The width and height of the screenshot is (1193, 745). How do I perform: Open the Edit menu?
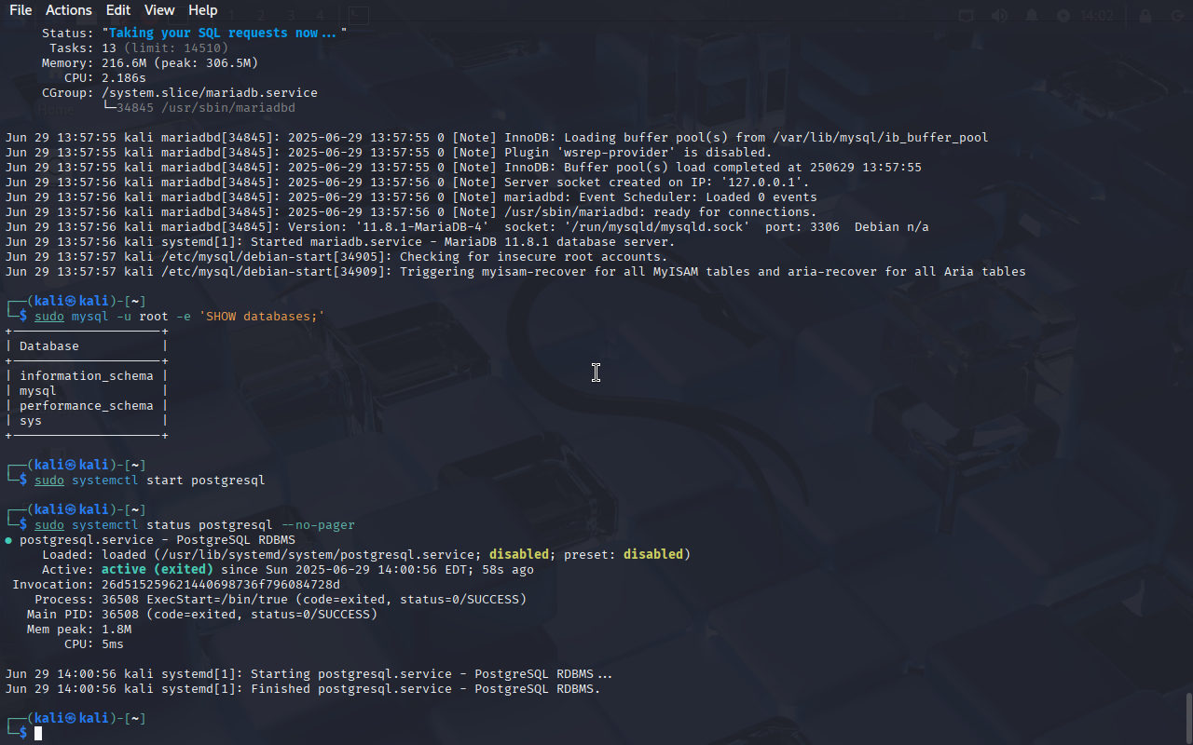pyautogui.click(x=118, y=10)
